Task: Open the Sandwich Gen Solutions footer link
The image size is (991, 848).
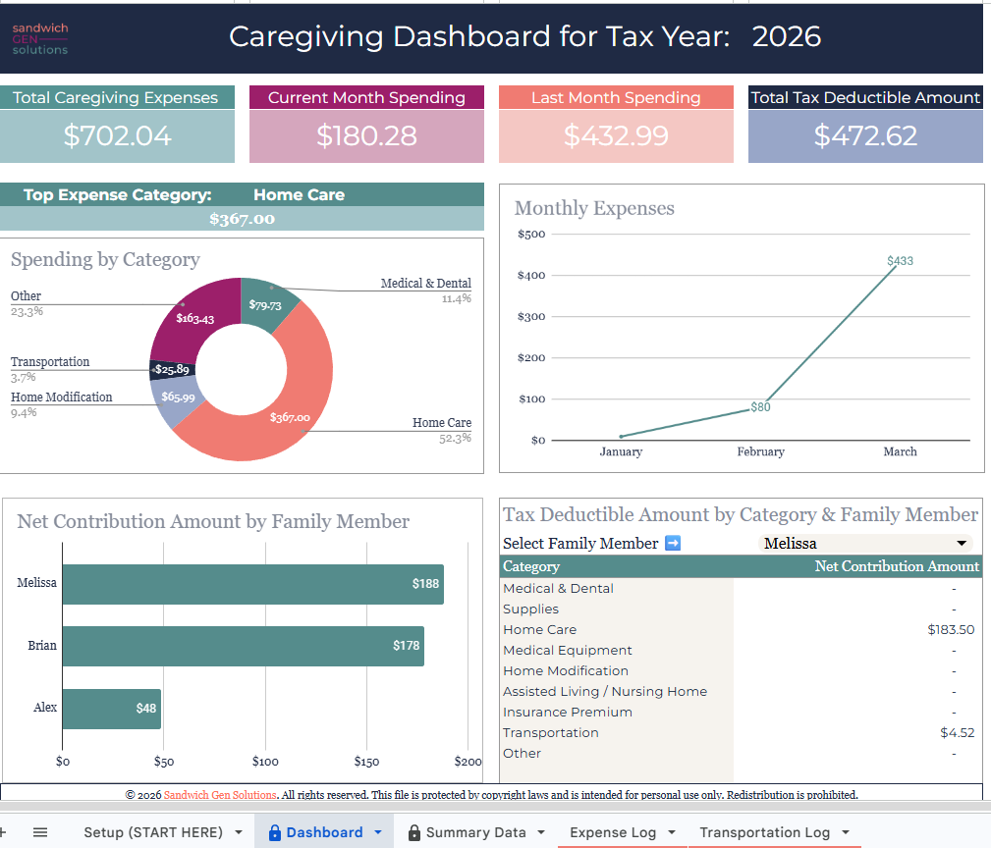Action: click(x=220, y=795)
